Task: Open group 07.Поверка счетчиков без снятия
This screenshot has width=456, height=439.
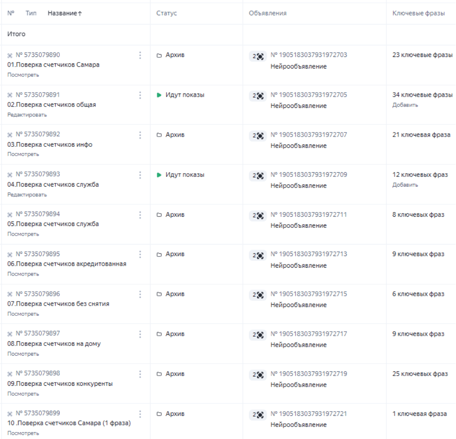Action: coord(58,304)
